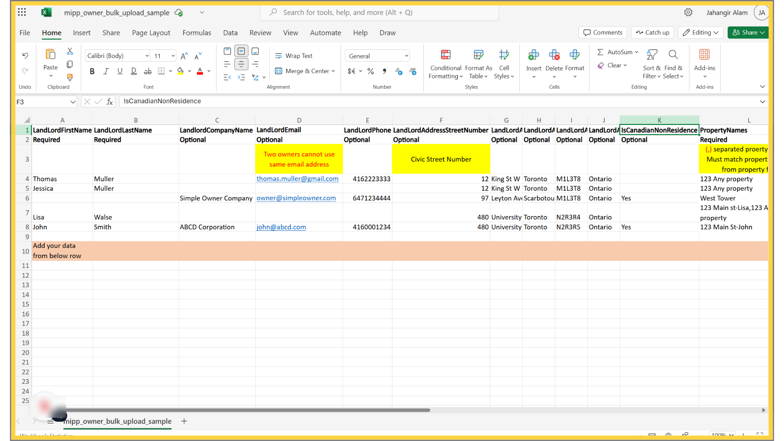Image resolution: width=784 pixels, height=441 pixels.
Task: Increase font size with the A-up icon
Action: pyautogui.click(x=185, y=56)
